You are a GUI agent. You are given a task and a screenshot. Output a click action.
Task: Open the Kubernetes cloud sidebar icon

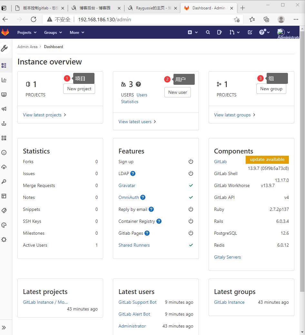[4, 167]
